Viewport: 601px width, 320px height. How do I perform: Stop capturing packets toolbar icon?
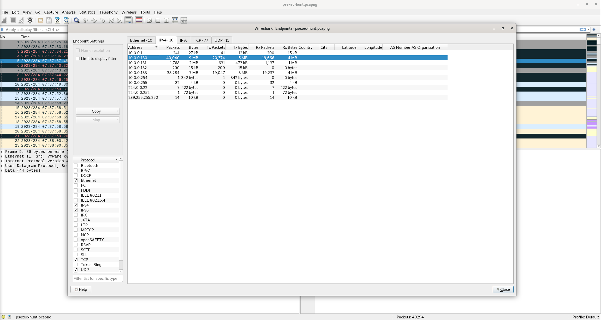(13, 20)
